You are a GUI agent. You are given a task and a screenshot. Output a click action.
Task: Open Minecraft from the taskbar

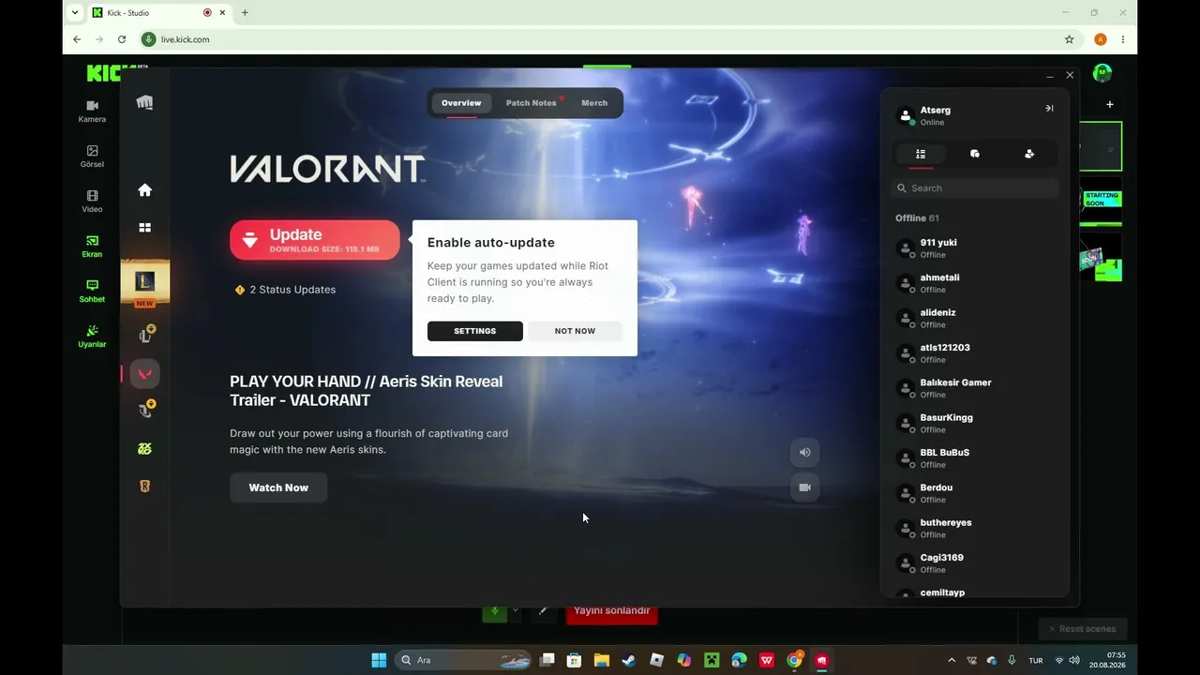pyautogui.click(x=712, y=660)
